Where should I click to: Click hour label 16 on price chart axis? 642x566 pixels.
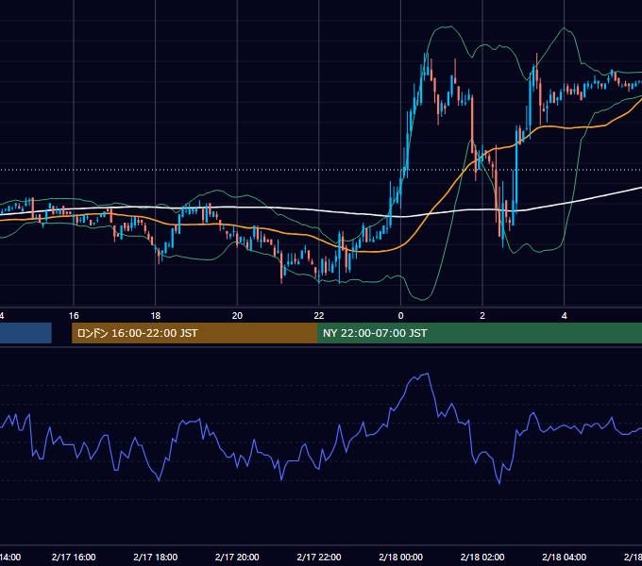74,316
